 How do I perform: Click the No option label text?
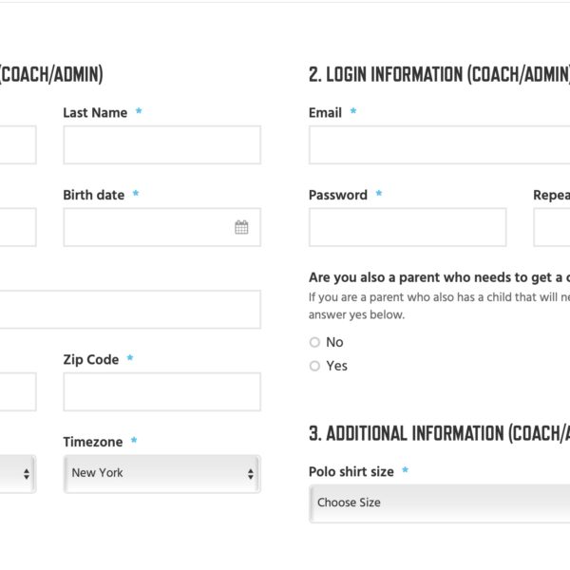[x=334, y=342]
